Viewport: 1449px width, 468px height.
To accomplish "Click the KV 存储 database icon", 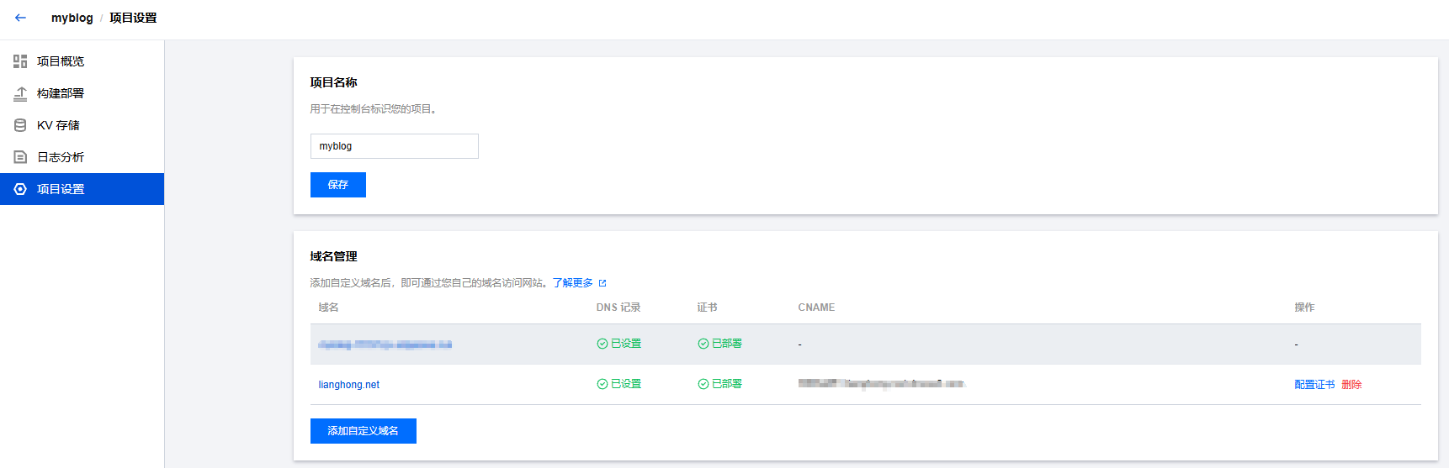I will [20, 125].
